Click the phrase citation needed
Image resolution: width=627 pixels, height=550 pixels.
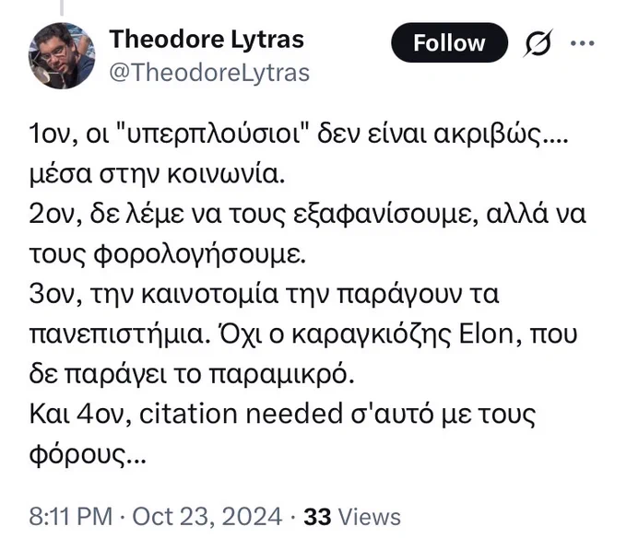click(x=242, y=414)
